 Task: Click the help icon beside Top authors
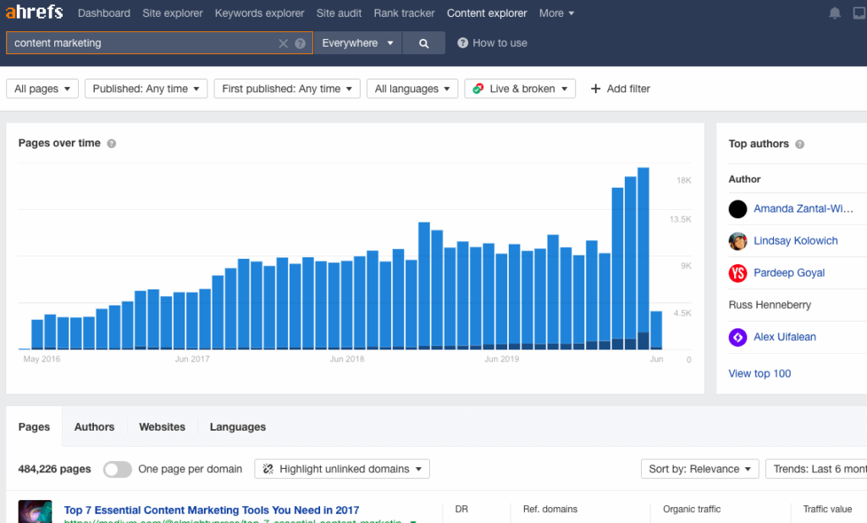point(800,145)
